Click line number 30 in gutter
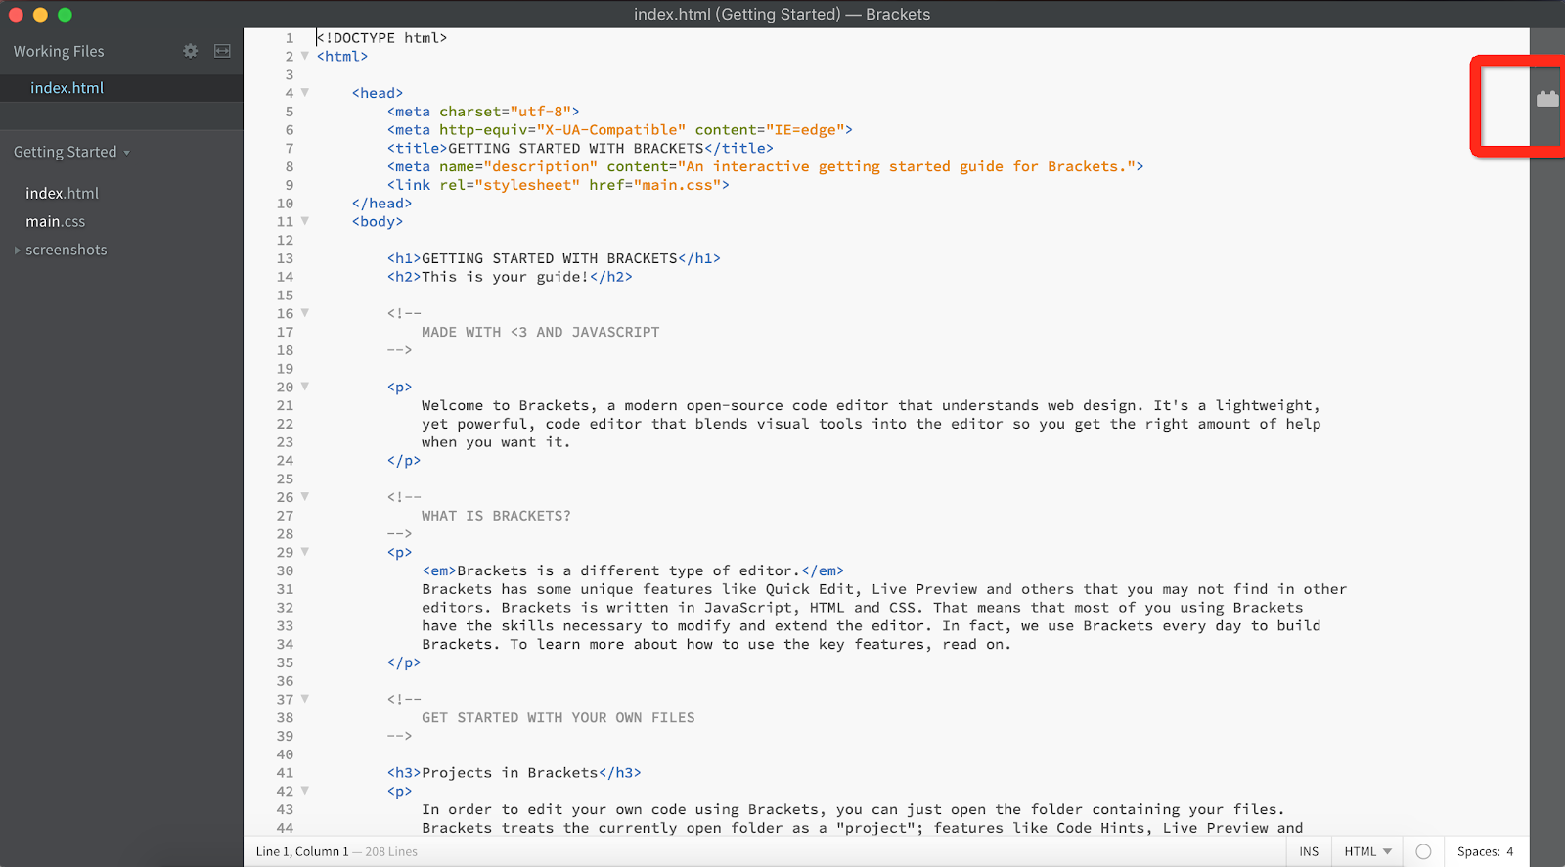The height and width of the screenshot is (867, 1565). pyautogui.click(x=285, y=570)
